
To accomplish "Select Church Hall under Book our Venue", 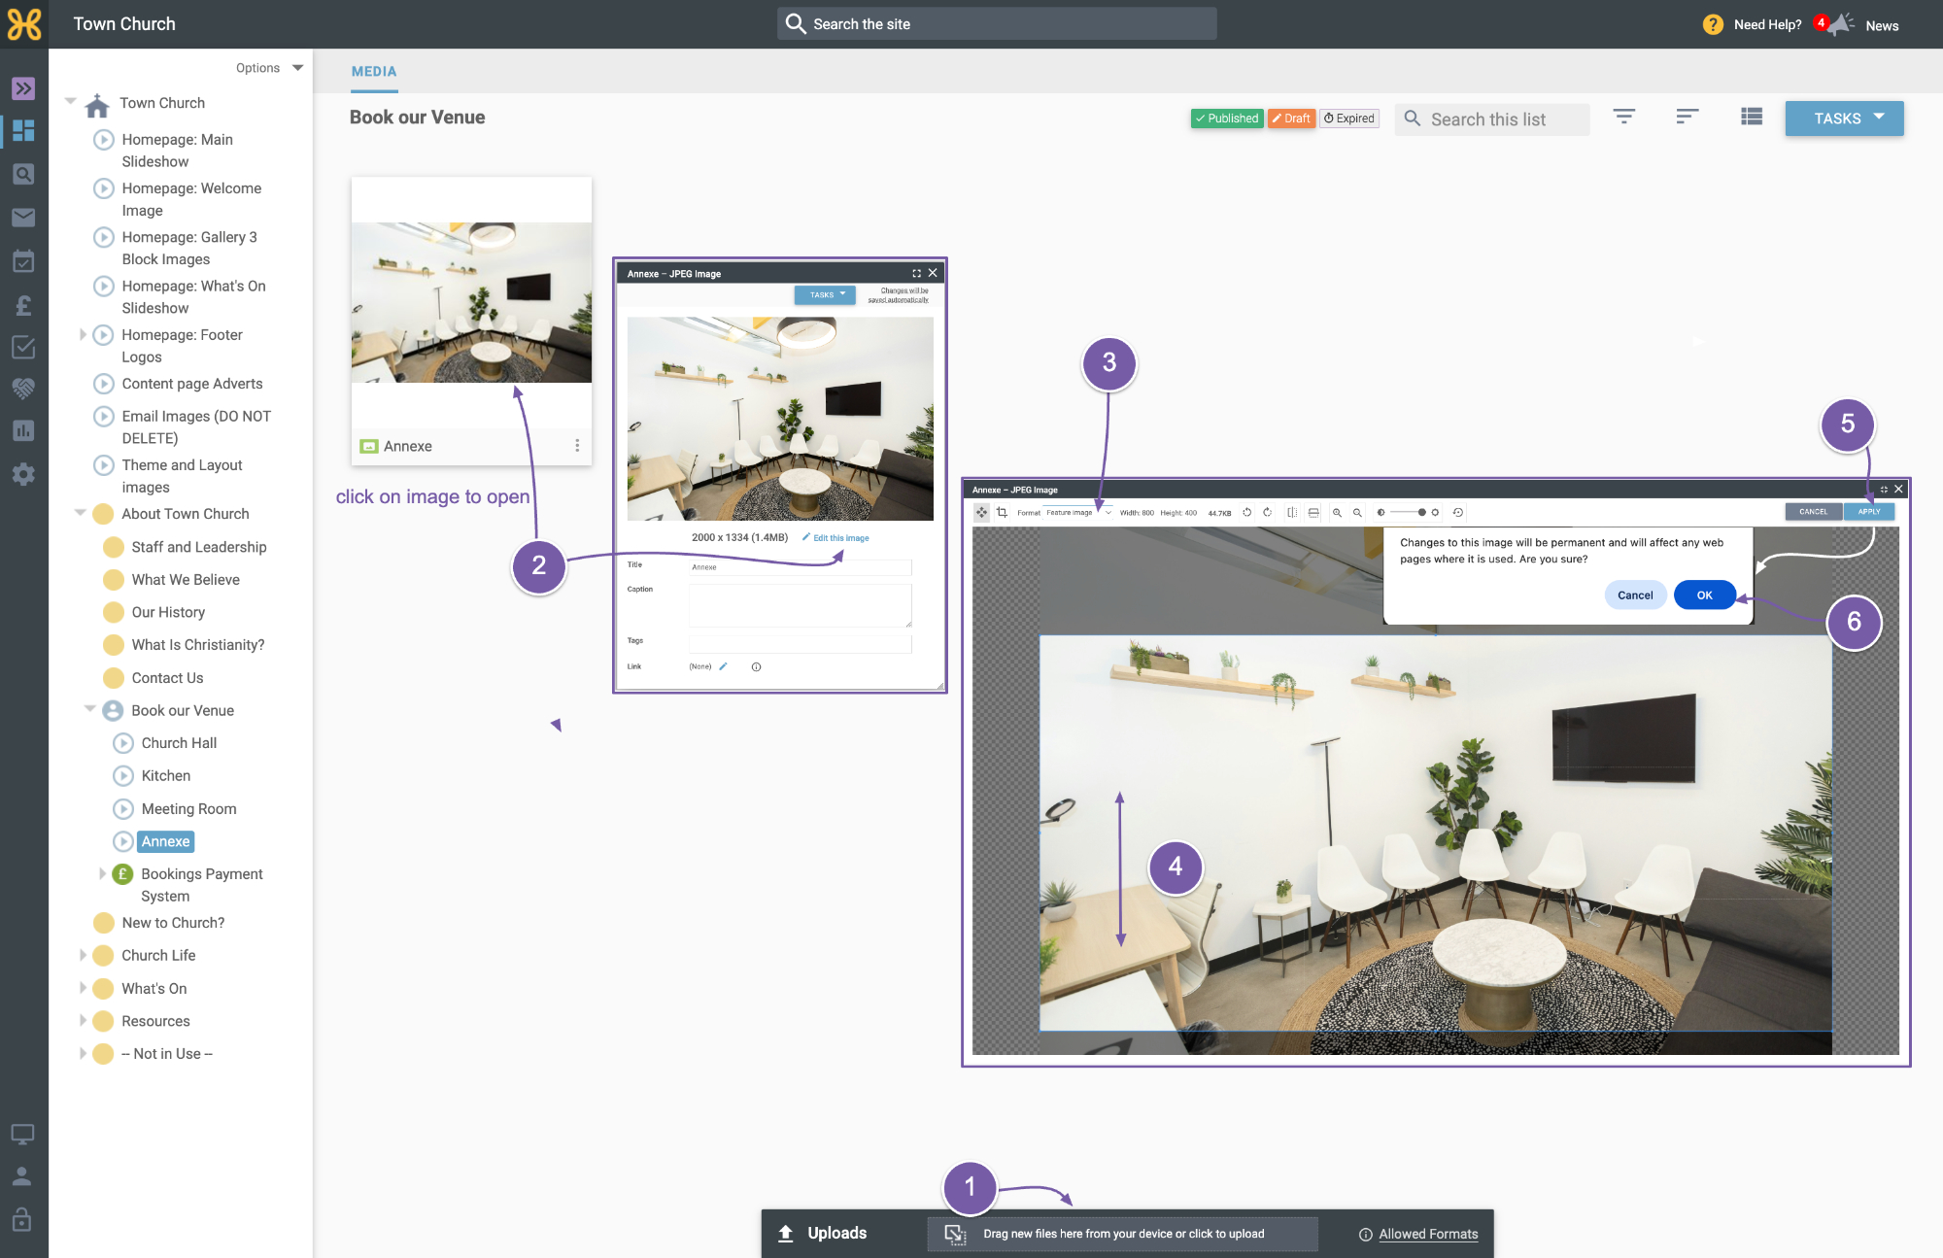I will click(179, 743).
